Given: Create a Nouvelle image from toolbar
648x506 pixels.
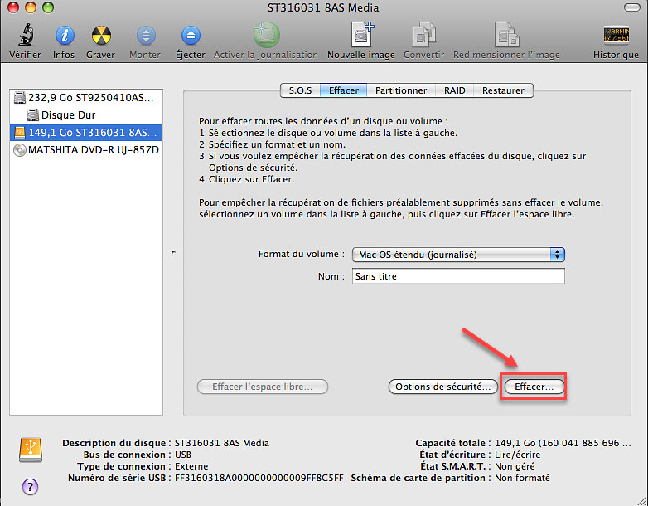Looking at the screenshot, I should [360, 37].
